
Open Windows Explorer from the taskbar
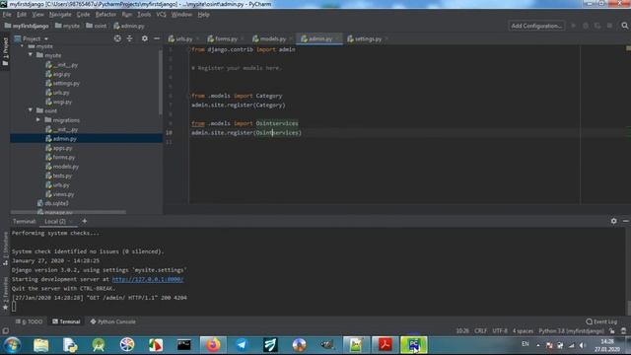point(41,345)
